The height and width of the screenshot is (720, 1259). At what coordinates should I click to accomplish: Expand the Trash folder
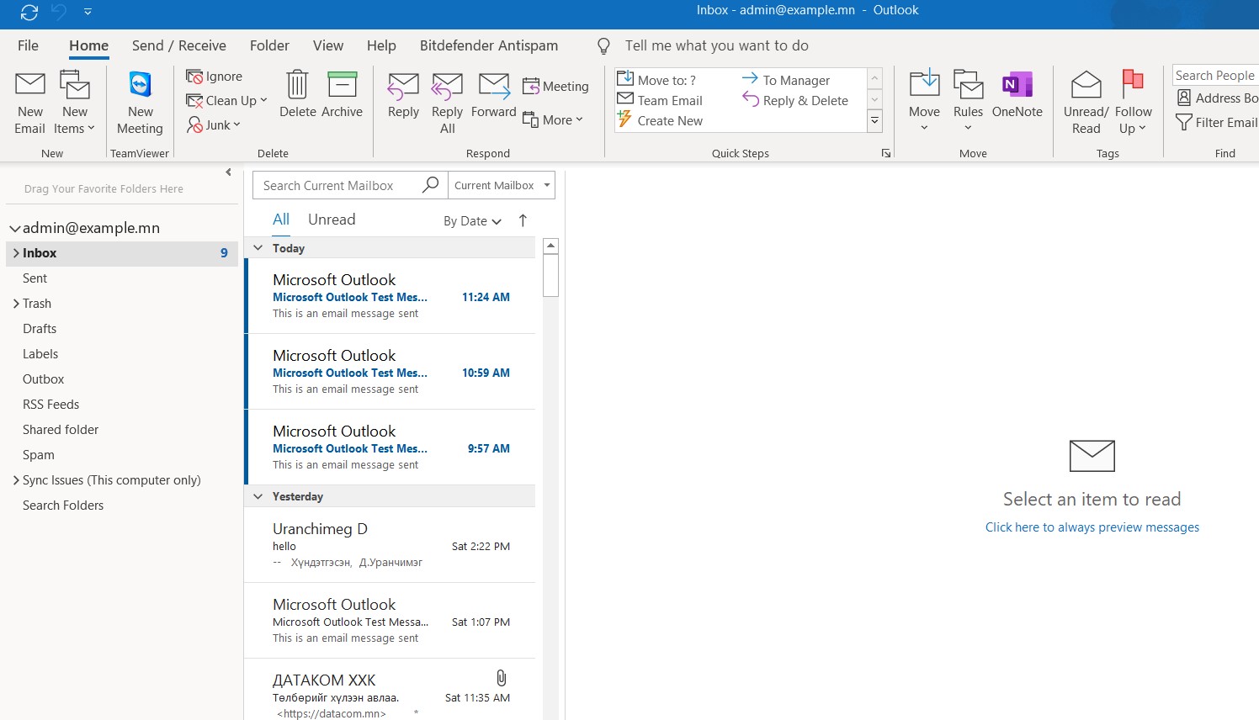point(16,304)
